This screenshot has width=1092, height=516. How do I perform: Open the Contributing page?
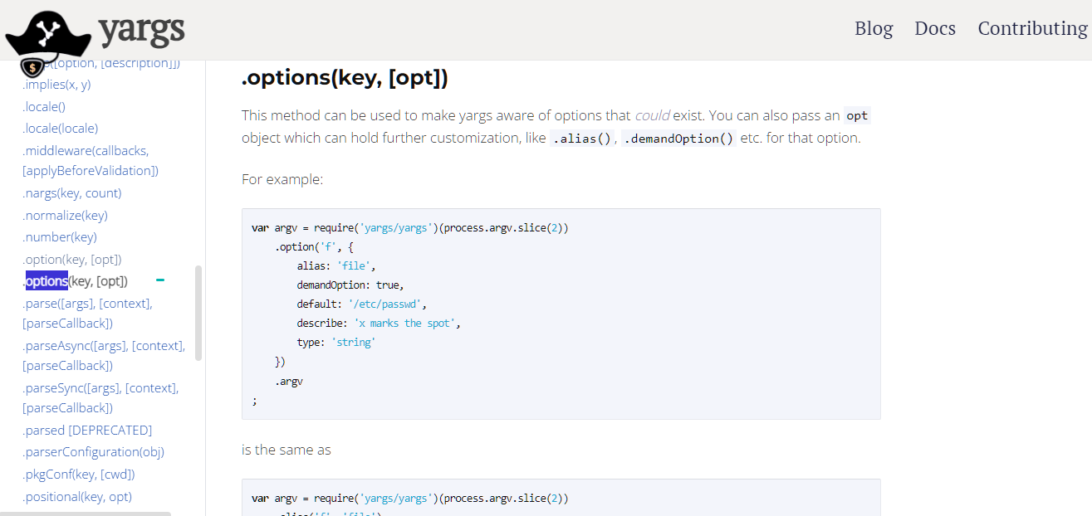[1032, 28]
